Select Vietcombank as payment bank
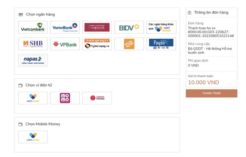This screenshot has width=246, height=157. pyautogui.click(x=33, y=27)
